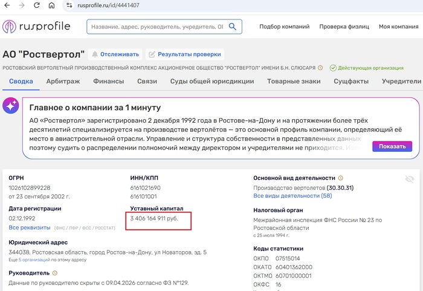Screen dimensions: 423x291
Task: Go to browser home icon
Action: [x=51, y=5]
